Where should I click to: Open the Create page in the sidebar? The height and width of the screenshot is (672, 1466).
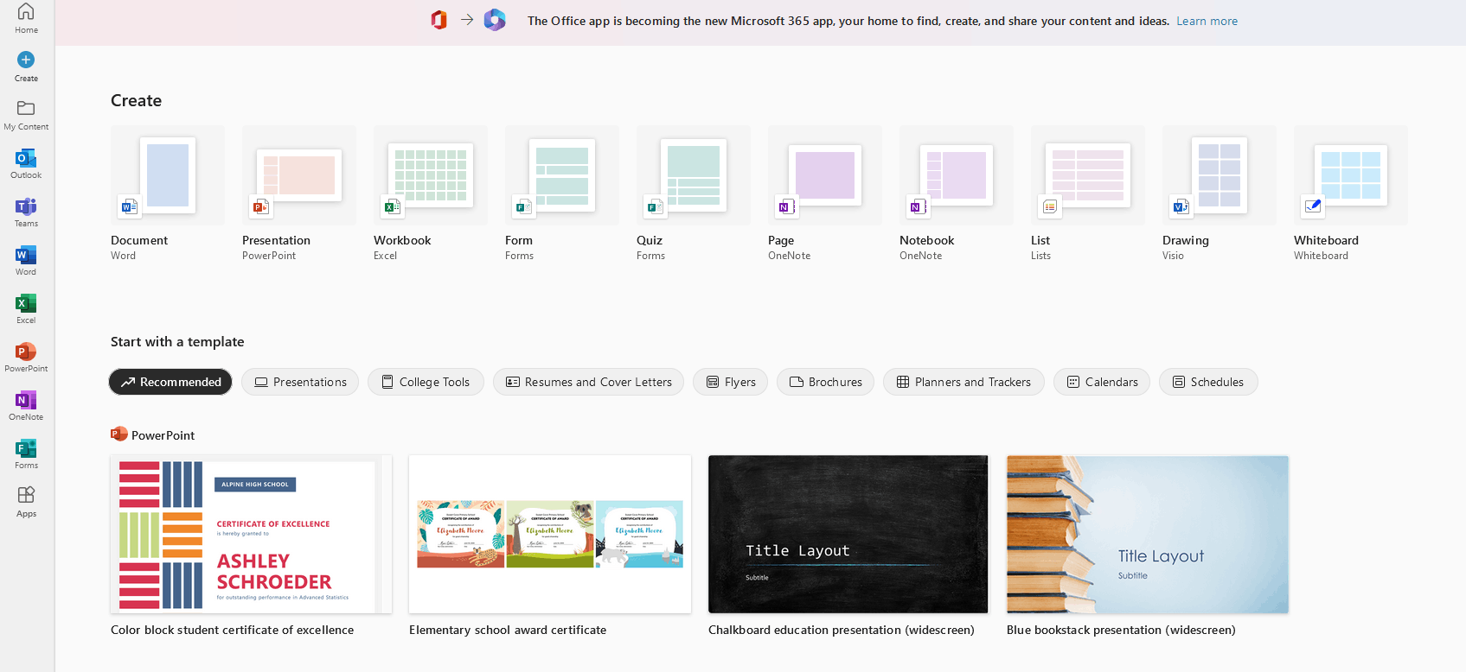[26, 67]
